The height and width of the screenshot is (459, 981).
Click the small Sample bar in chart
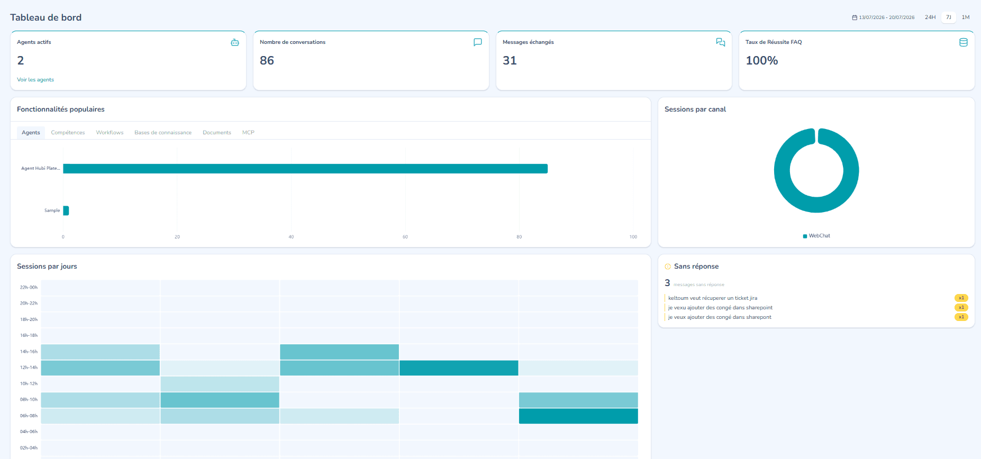pyautogui.click(x=66, y=210)
